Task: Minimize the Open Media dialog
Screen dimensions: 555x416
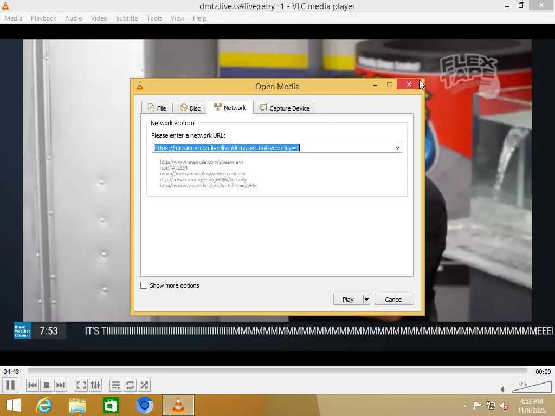Action: 375,84
